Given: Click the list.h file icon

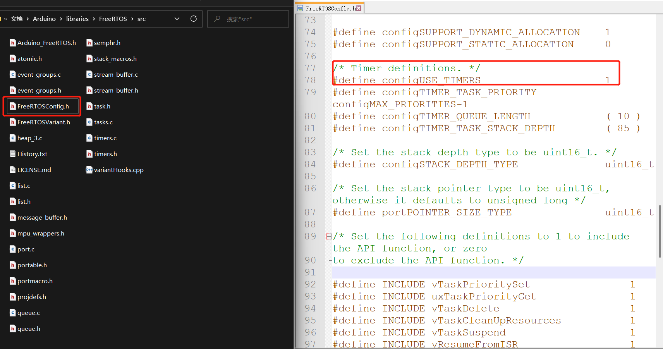Looking at the screenshot, I should pos(13,201).
